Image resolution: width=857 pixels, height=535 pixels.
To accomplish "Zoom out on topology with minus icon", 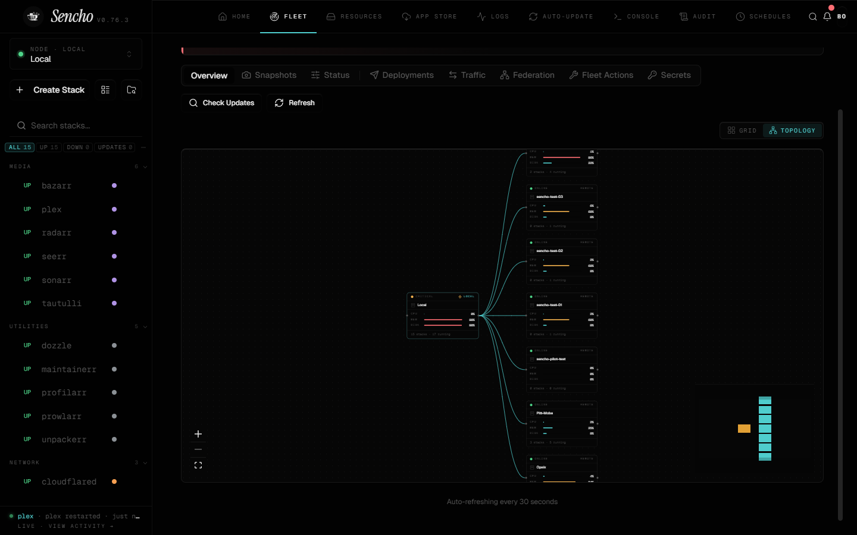I will (198, 449).
